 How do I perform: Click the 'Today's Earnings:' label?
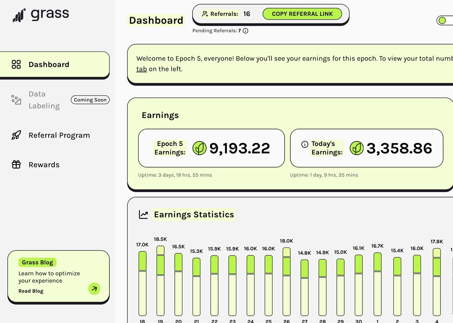(327, 148)
